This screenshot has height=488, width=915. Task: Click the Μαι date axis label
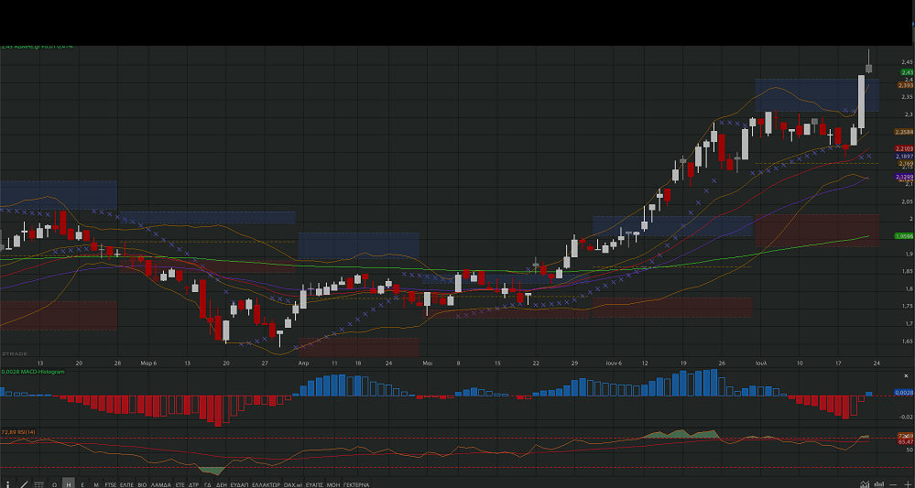click(427, 363)
